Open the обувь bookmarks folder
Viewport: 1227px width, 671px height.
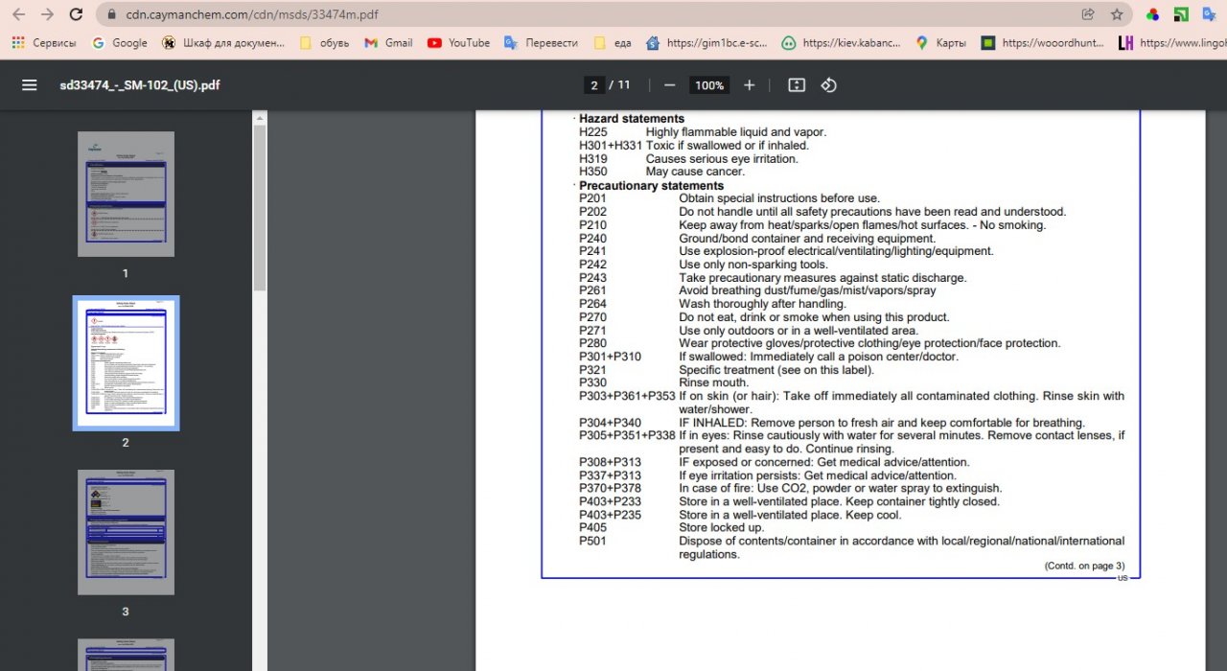point(325,43)
